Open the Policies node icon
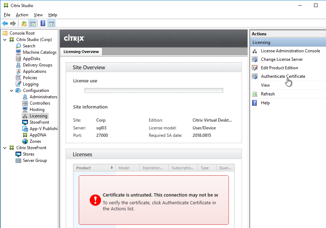 pos(18,78)
